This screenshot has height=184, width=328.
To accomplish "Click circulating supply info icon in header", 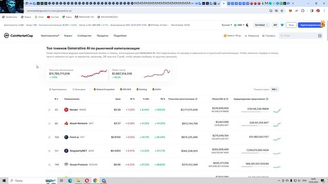I will coord(267,99).
